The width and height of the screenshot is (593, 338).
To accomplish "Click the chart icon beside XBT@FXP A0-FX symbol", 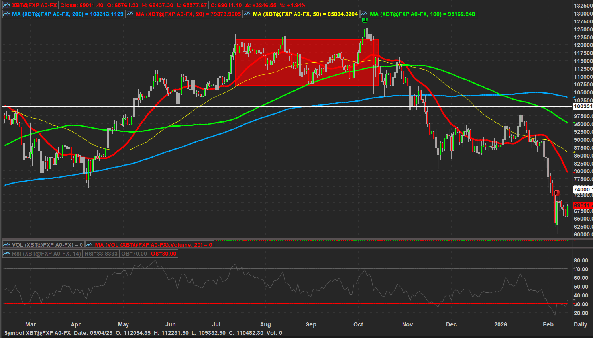I will pos(6,5).
